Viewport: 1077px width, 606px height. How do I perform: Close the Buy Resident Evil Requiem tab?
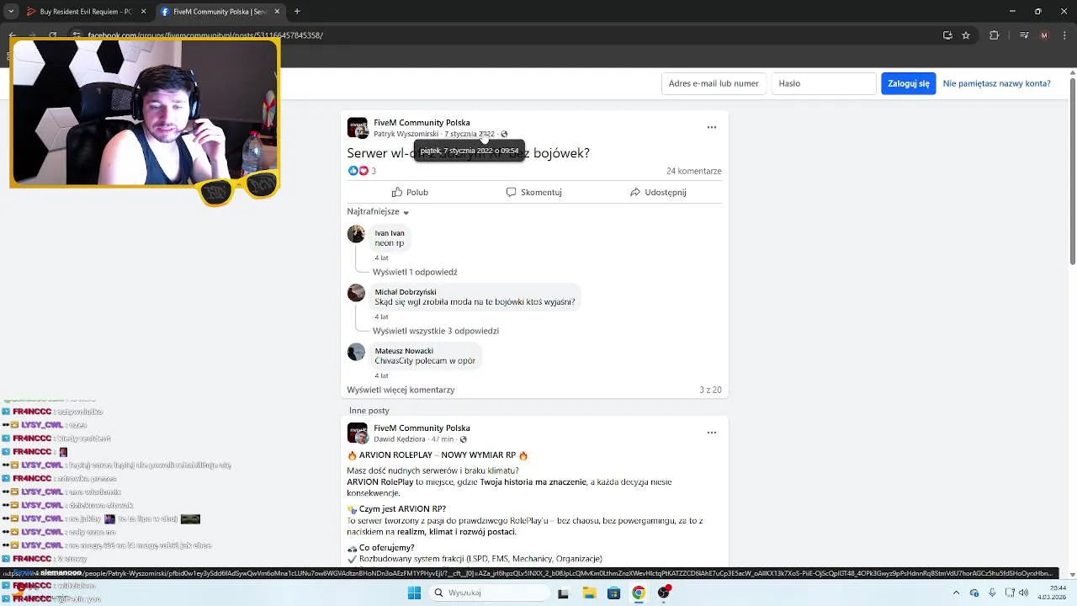pos(144,12)
